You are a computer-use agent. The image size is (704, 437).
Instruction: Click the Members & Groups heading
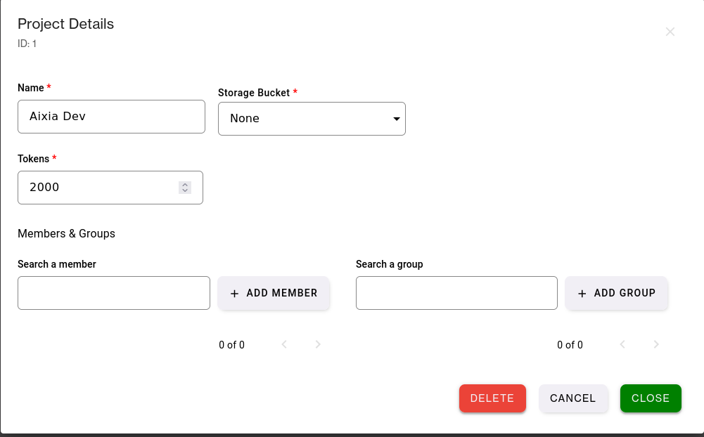pos(66,233)
